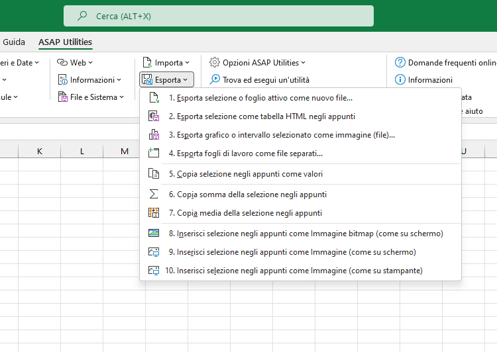
Task: Expand the partially visible 'eri e Date' dropdown
Action: point(20,63)
